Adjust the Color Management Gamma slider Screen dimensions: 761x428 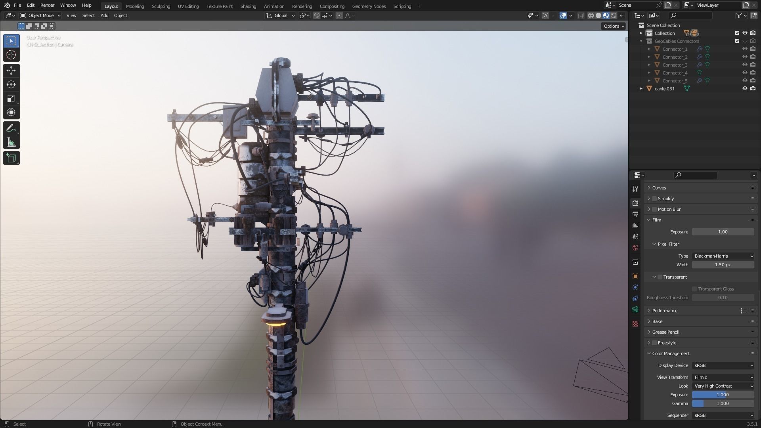tap(723, 403)
